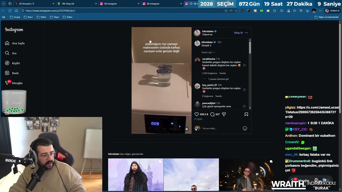Reply to koy_perisi_61's comment
Image resolution: width=342 pixels, height=192 pixels.
coord(219,96)
